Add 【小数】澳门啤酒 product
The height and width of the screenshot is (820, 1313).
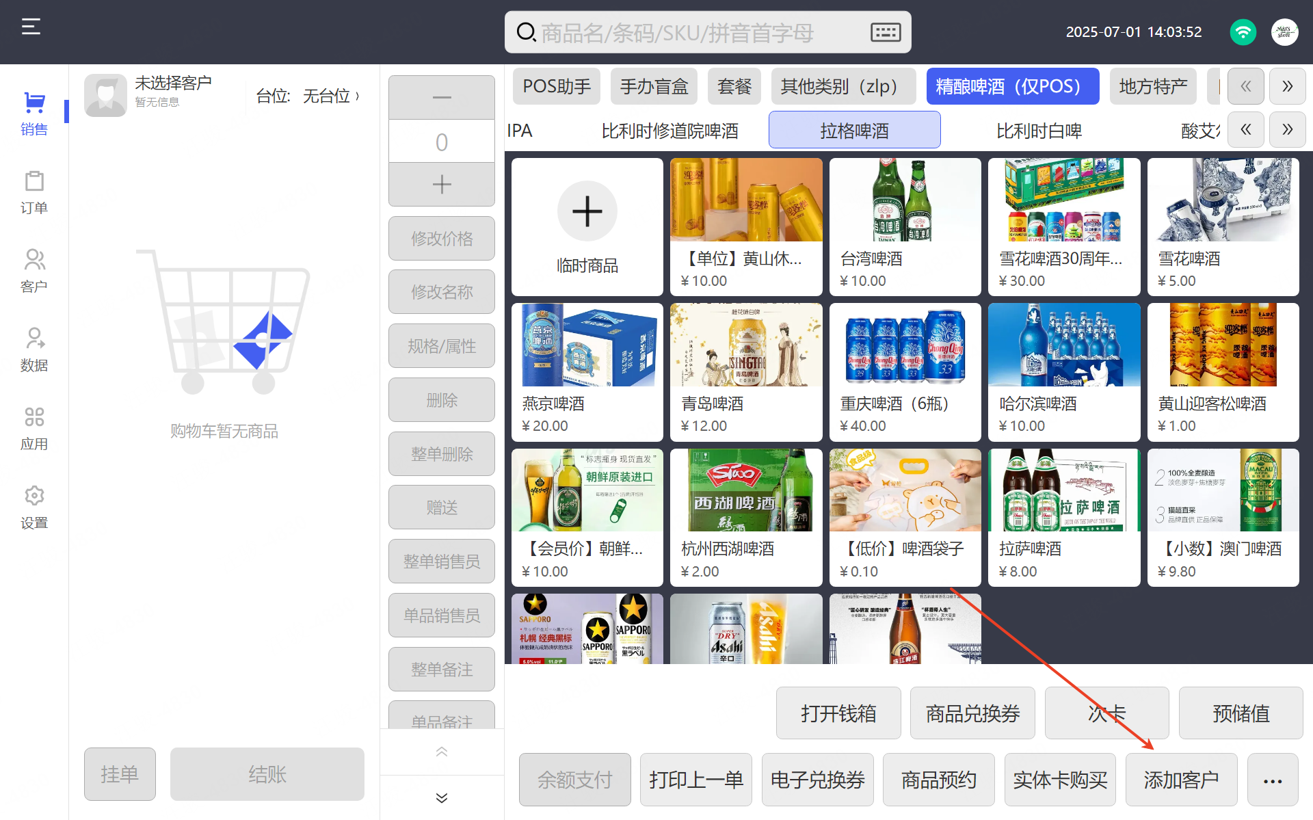click(1223, 518)
